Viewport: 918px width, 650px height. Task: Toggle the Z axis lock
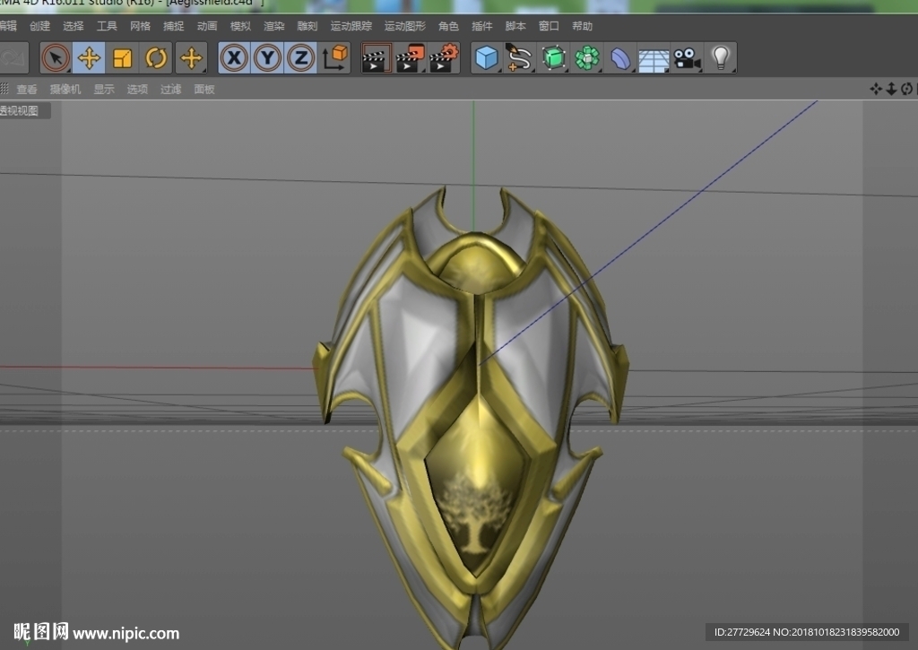pos(301,58)
